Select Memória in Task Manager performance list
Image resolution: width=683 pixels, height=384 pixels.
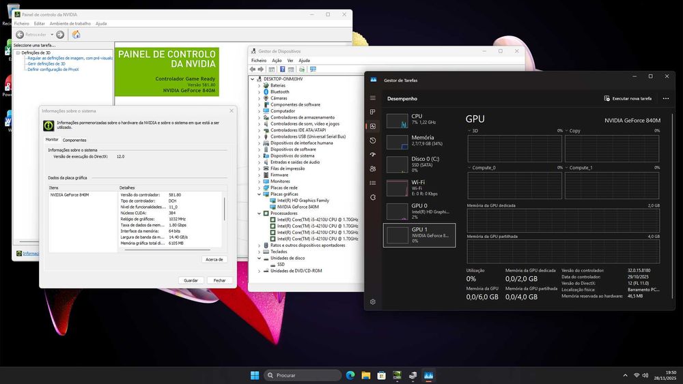419,141
